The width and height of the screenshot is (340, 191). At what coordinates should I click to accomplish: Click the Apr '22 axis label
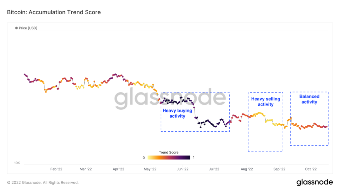tap(118, 169)
